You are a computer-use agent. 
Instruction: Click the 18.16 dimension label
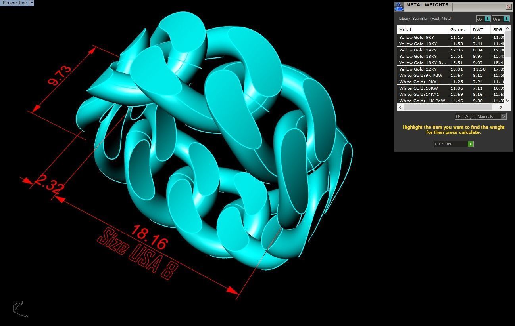(149, 237)
